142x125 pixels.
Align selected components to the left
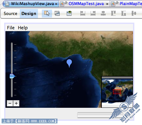click(83, 13)
